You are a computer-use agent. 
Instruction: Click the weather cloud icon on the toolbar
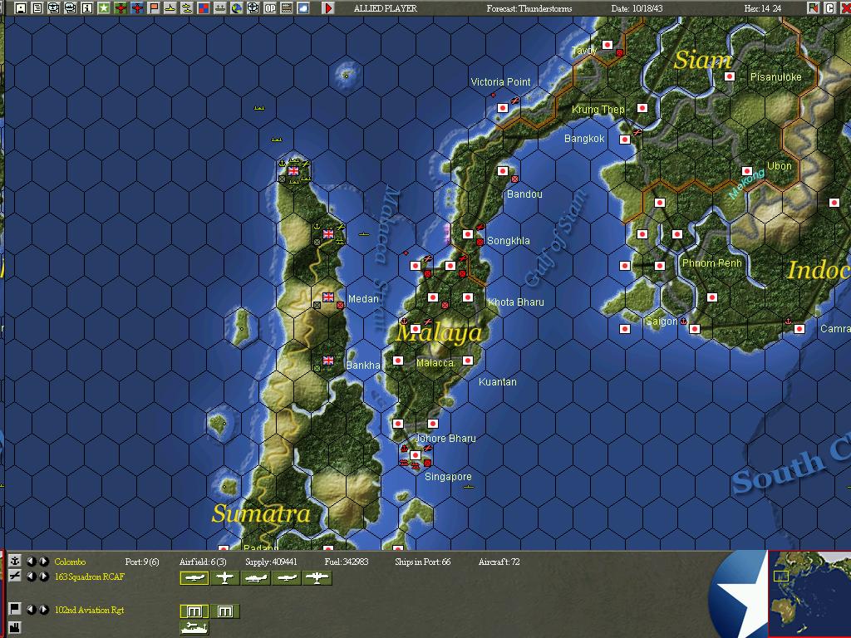(x=303, y=9)
